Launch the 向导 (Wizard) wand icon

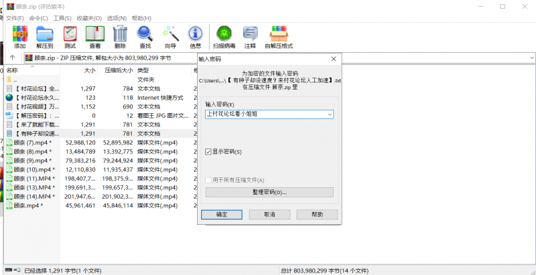click(x=170, y=36)
